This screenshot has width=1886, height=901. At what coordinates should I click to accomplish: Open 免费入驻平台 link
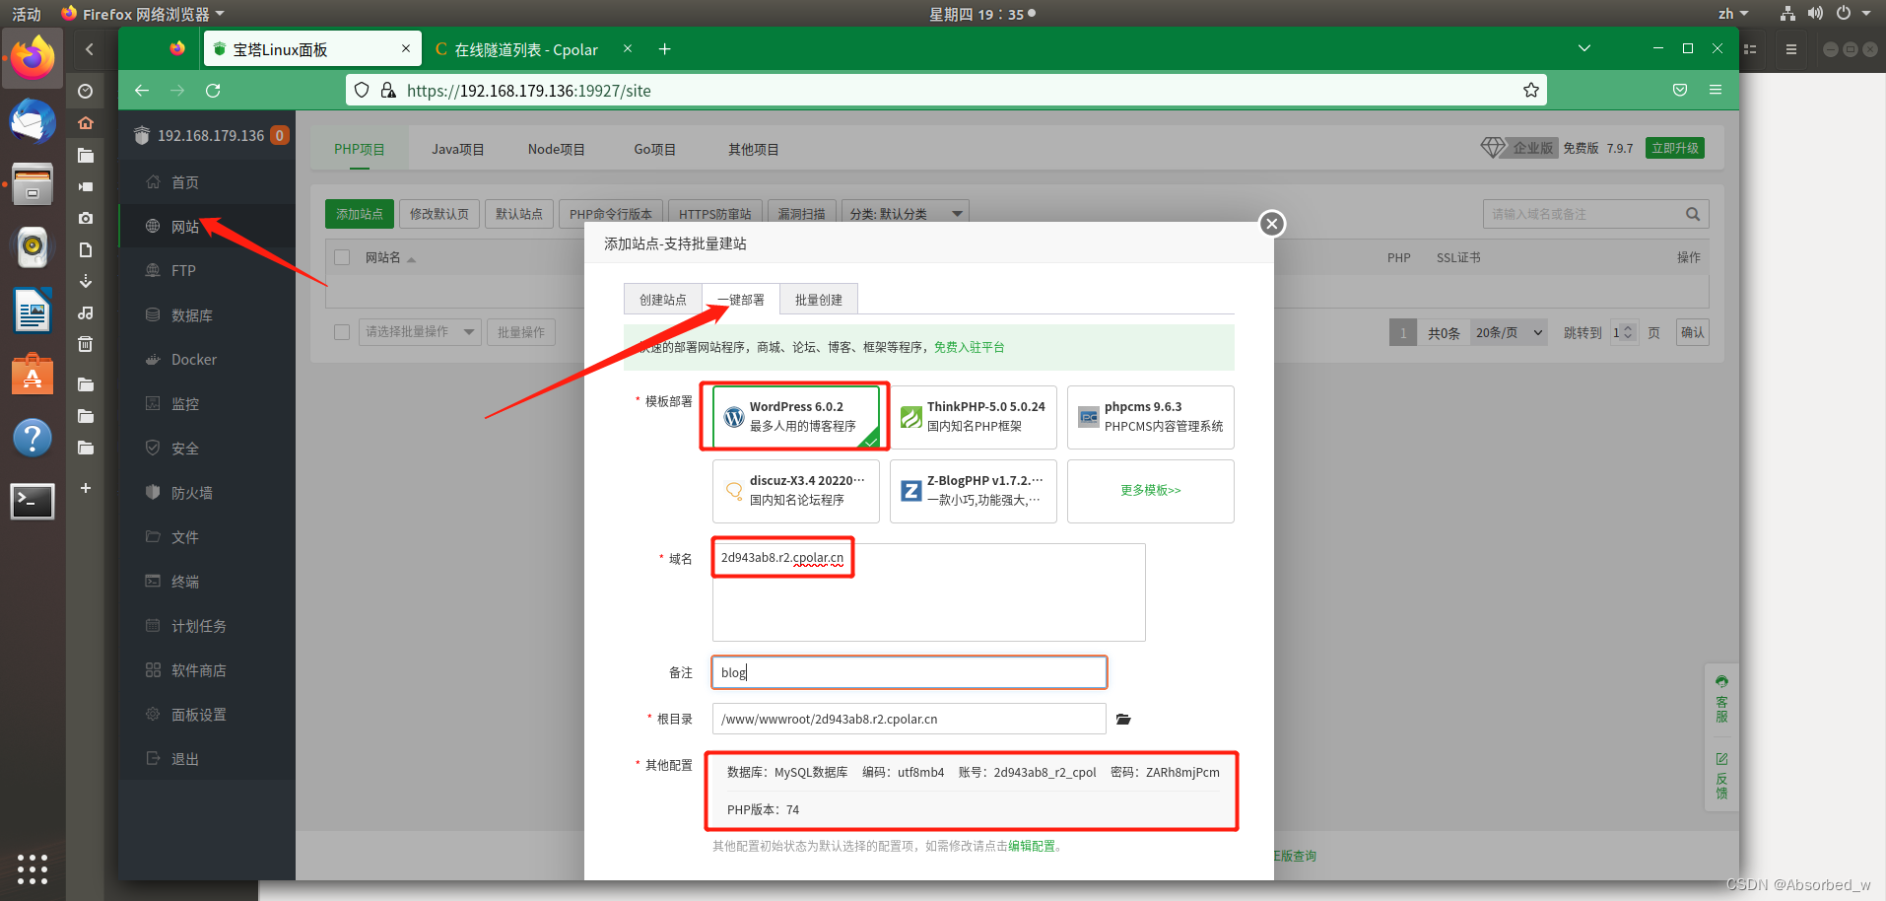[970, 347]
